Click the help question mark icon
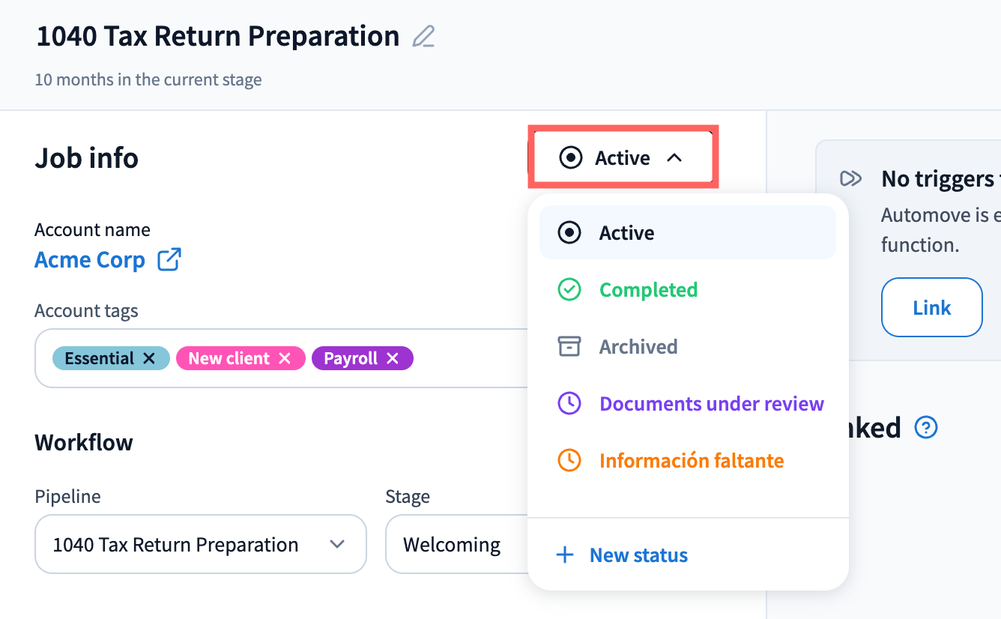 (x=927, y=428)
